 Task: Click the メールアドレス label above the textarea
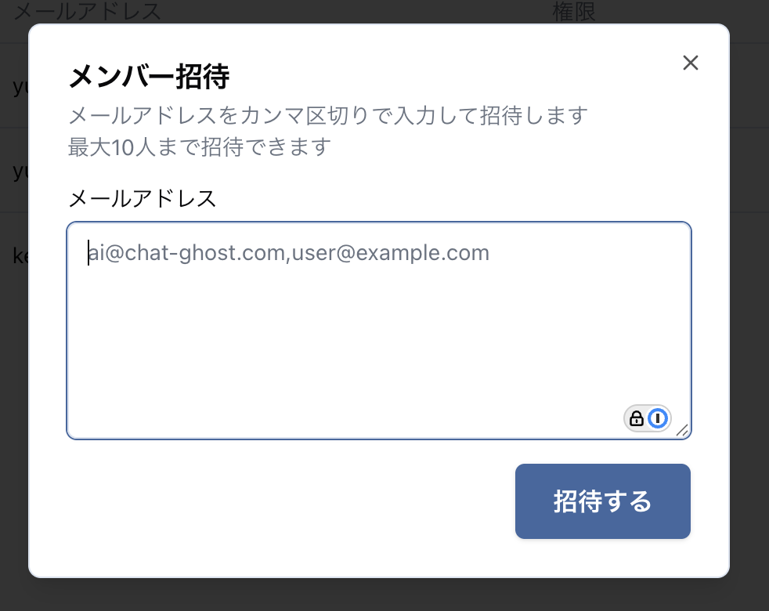pos(143,199)
